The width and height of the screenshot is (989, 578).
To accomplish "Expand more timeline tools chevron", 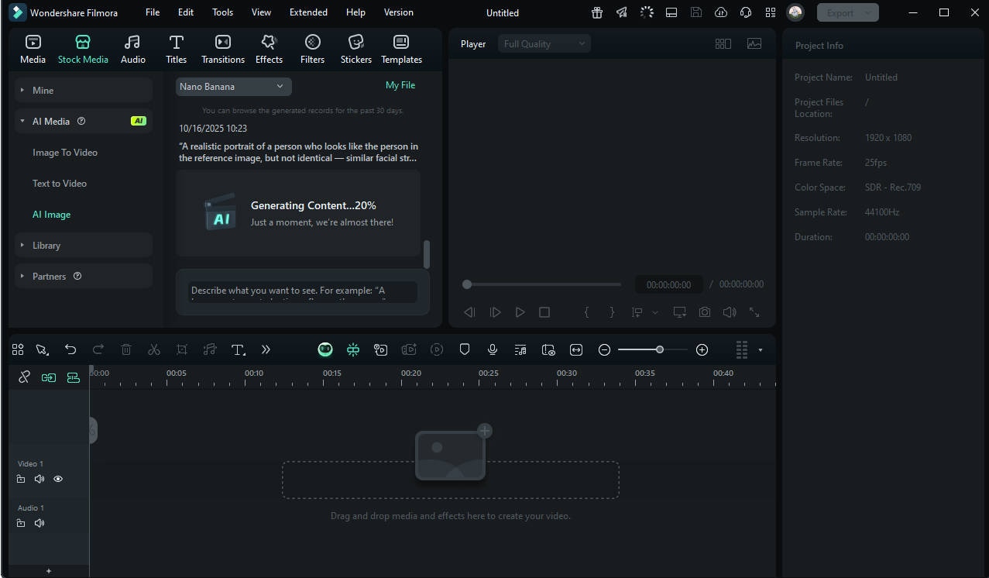I will [266, 349].
